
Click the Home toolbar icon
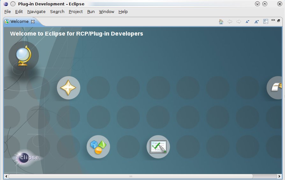221,22
